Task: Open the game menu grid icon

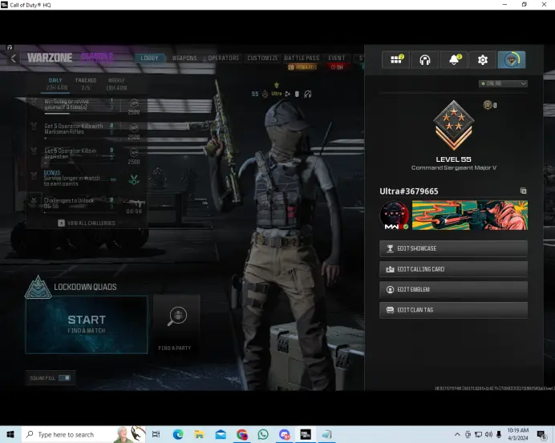Action: (395, 60)
